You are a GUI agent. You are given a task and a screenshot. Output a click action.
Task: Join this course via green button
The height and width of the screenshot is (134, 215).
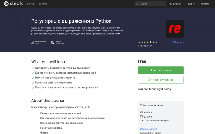[161, 70]
